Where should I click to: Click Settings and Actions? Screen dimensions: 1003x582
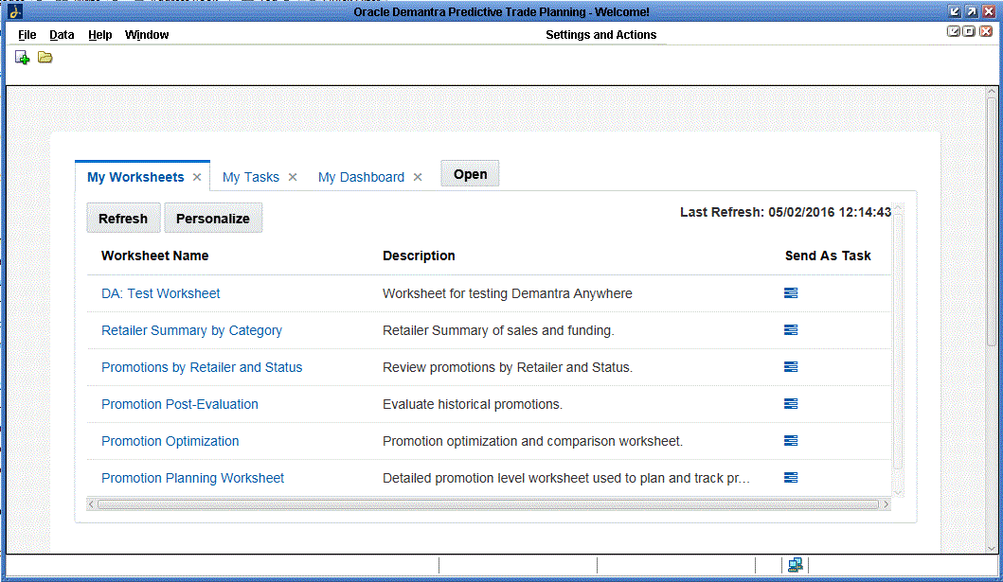coord(600,34)
